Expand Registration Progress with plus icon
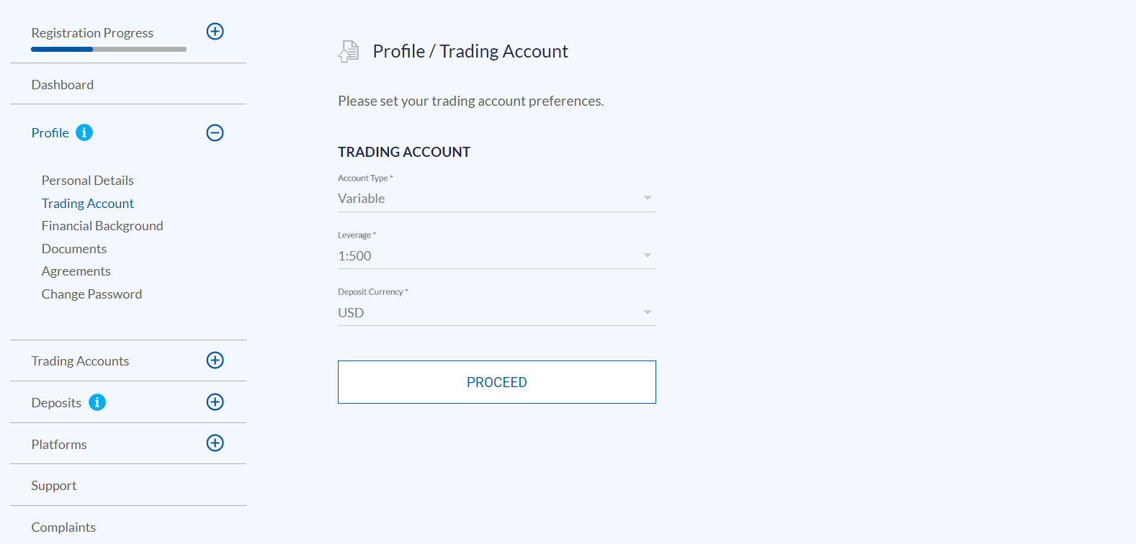The height and width of the screenshot is (544, 1136). point(215,32)
